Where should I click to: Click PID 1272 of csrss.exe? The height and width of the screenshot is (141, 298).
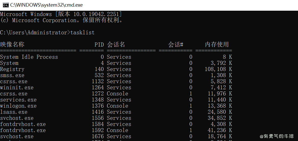98,94
